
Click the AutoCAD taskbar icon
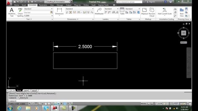[x=55, y=108]
